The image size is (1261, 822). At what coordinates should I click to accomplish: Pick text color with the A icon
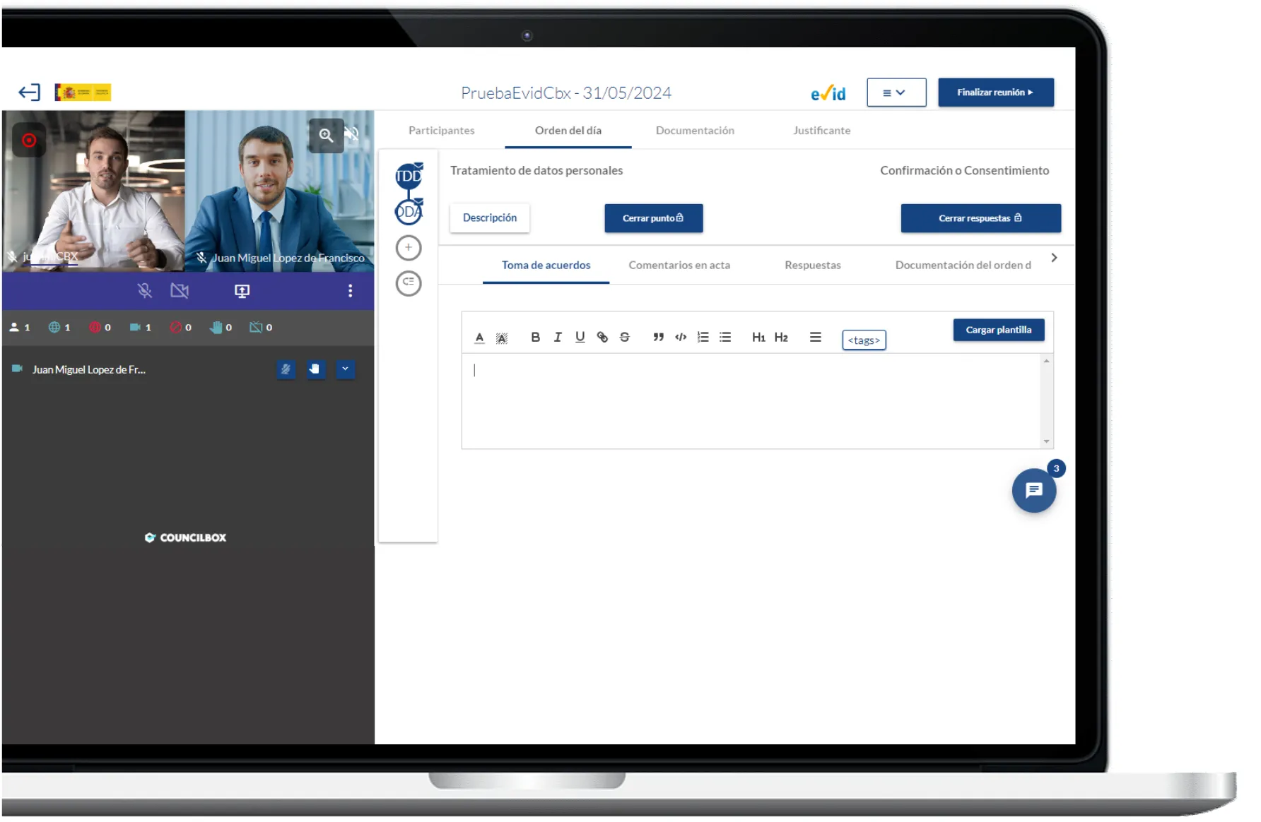479,338
